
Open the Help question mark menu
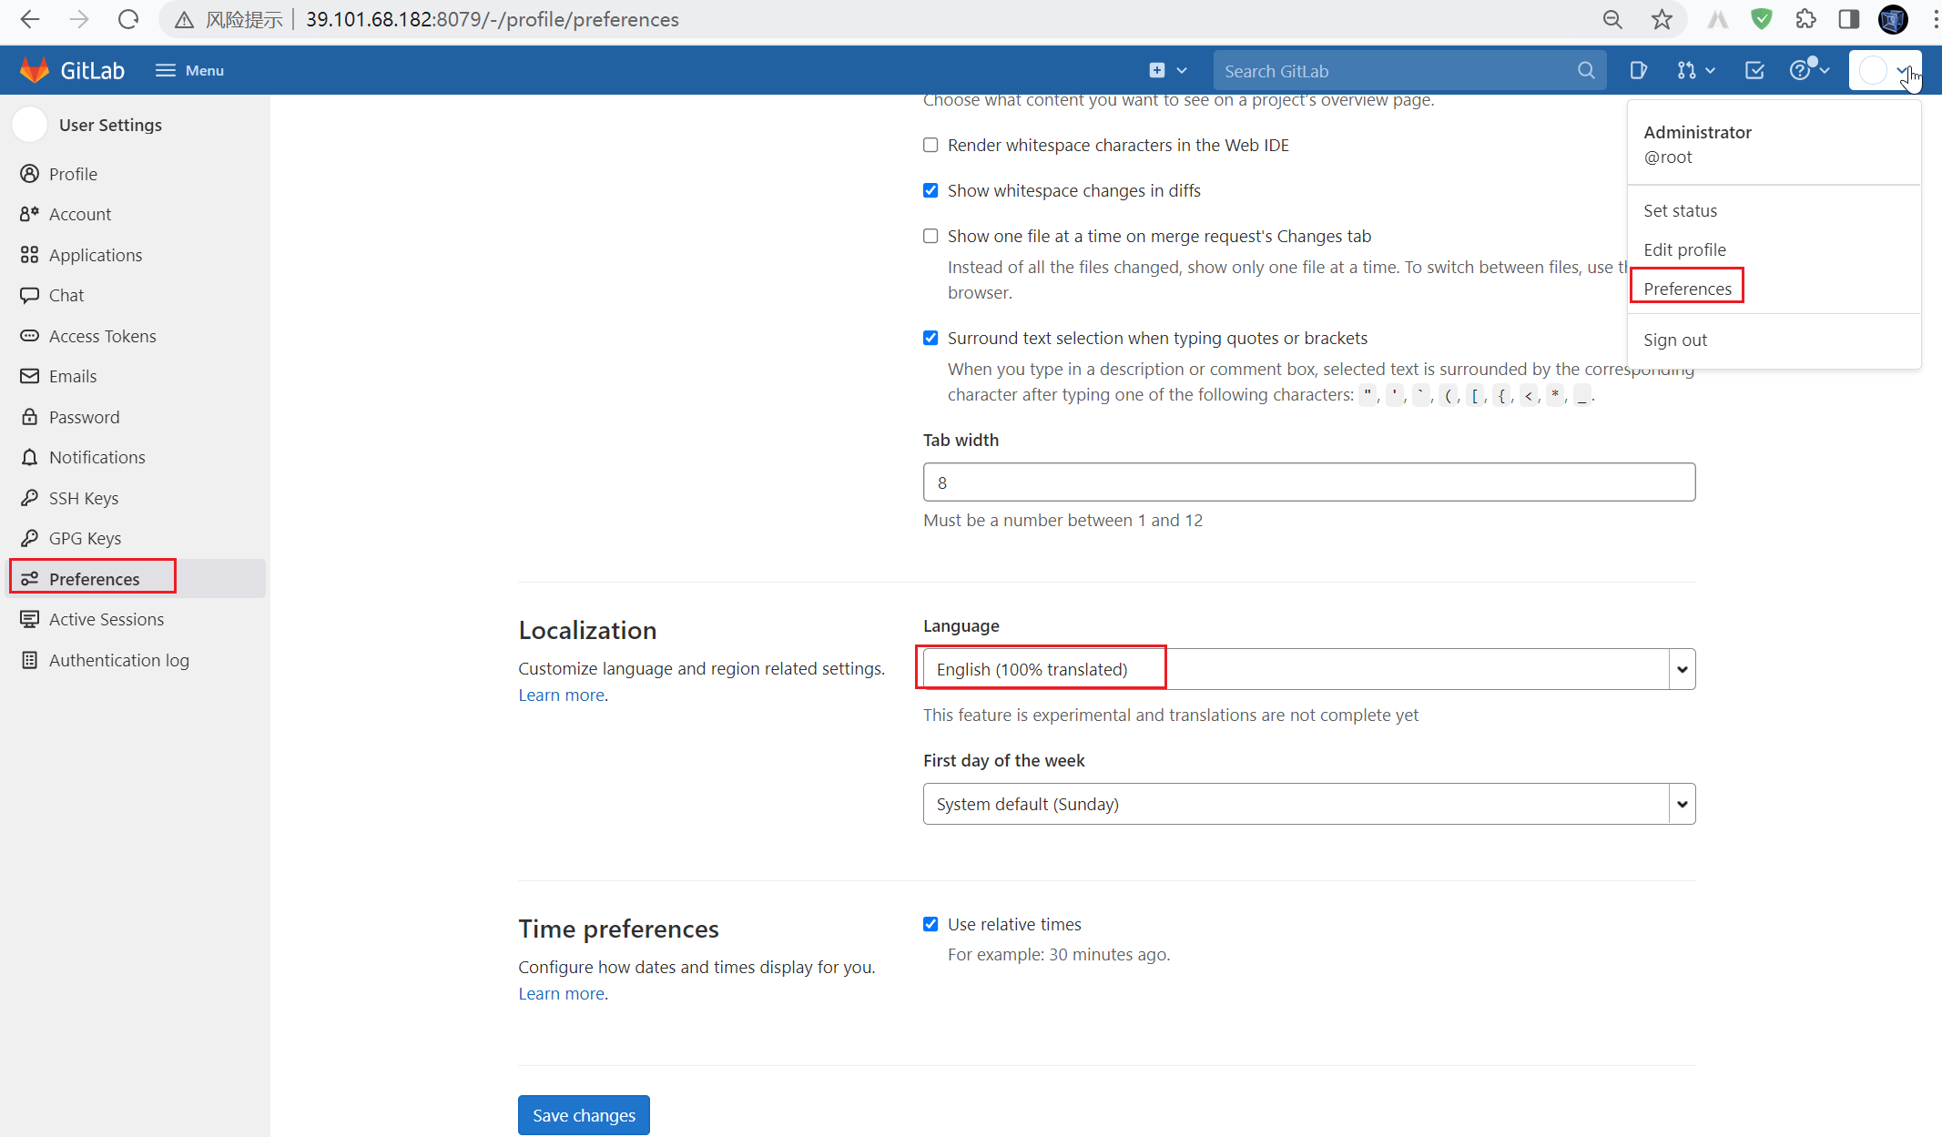(x=1809, y=70)
